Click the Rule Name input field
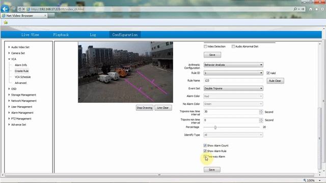The image size is (326, 183). tap(233, 80)
